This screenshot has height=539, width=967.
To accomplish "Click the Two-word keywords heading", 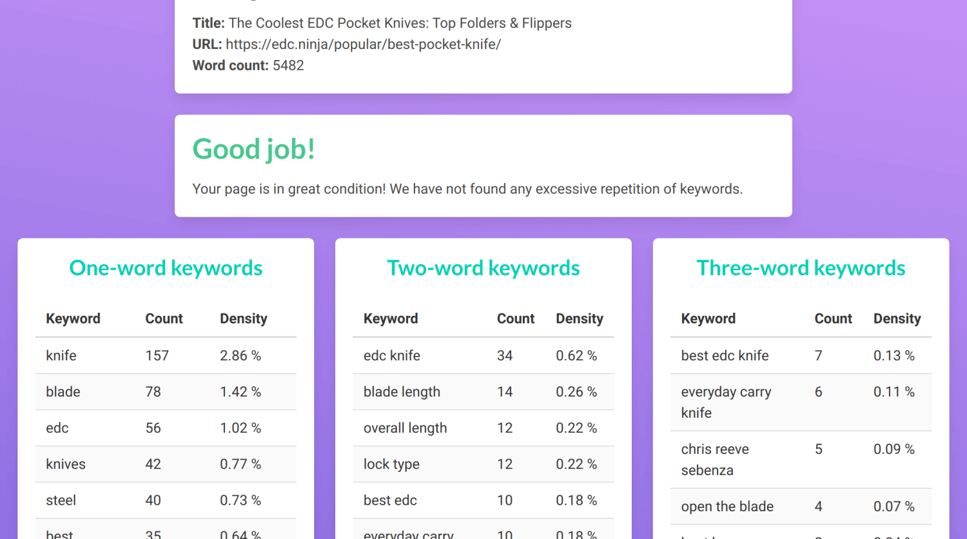I will [x=484, y=268].
